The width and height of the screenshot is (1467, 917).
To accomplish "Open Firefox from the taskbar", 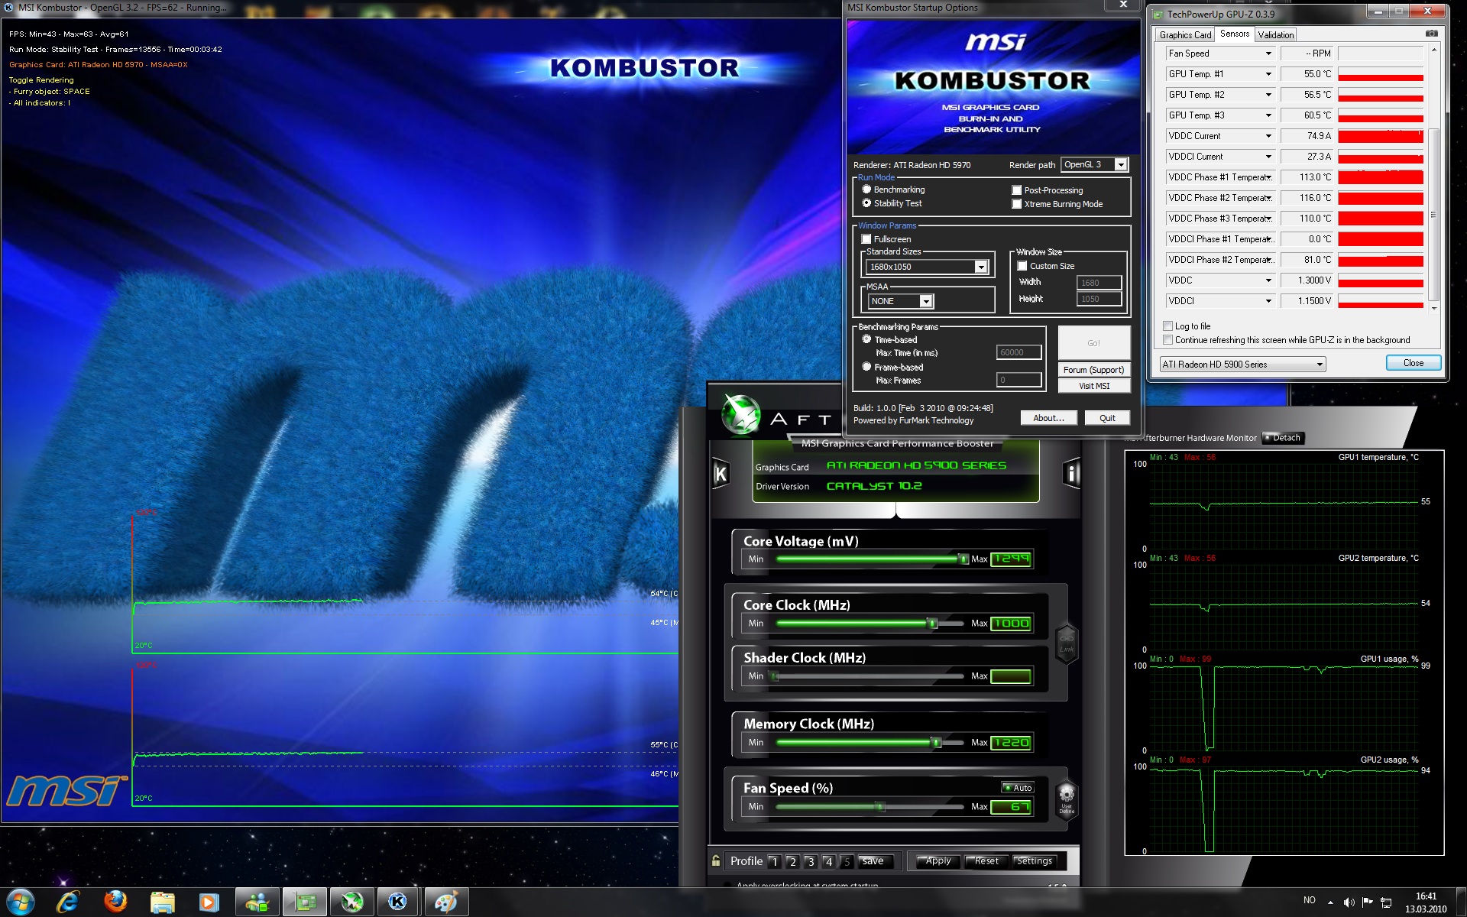I will [x=115, y=902].
